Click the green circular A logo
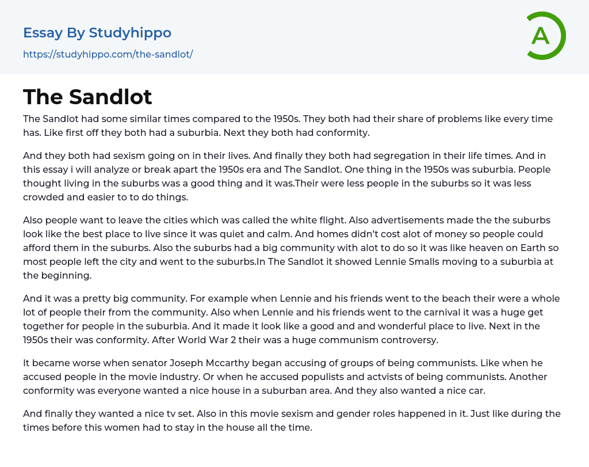589x467 pixels. [x=545, y=36]
